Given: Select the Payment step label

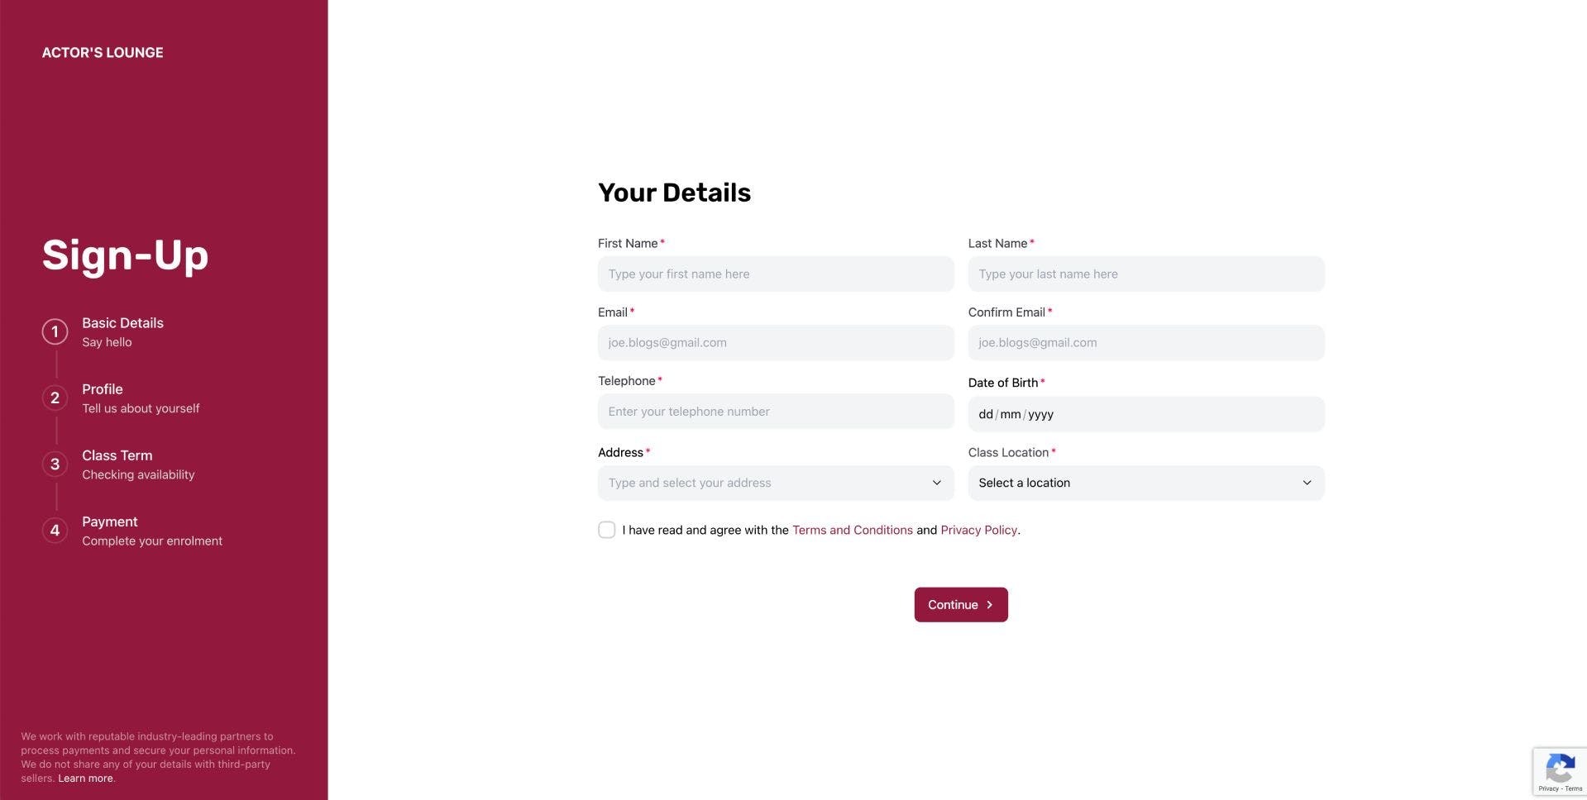Looking at the screenshot, I should (110, 521).
